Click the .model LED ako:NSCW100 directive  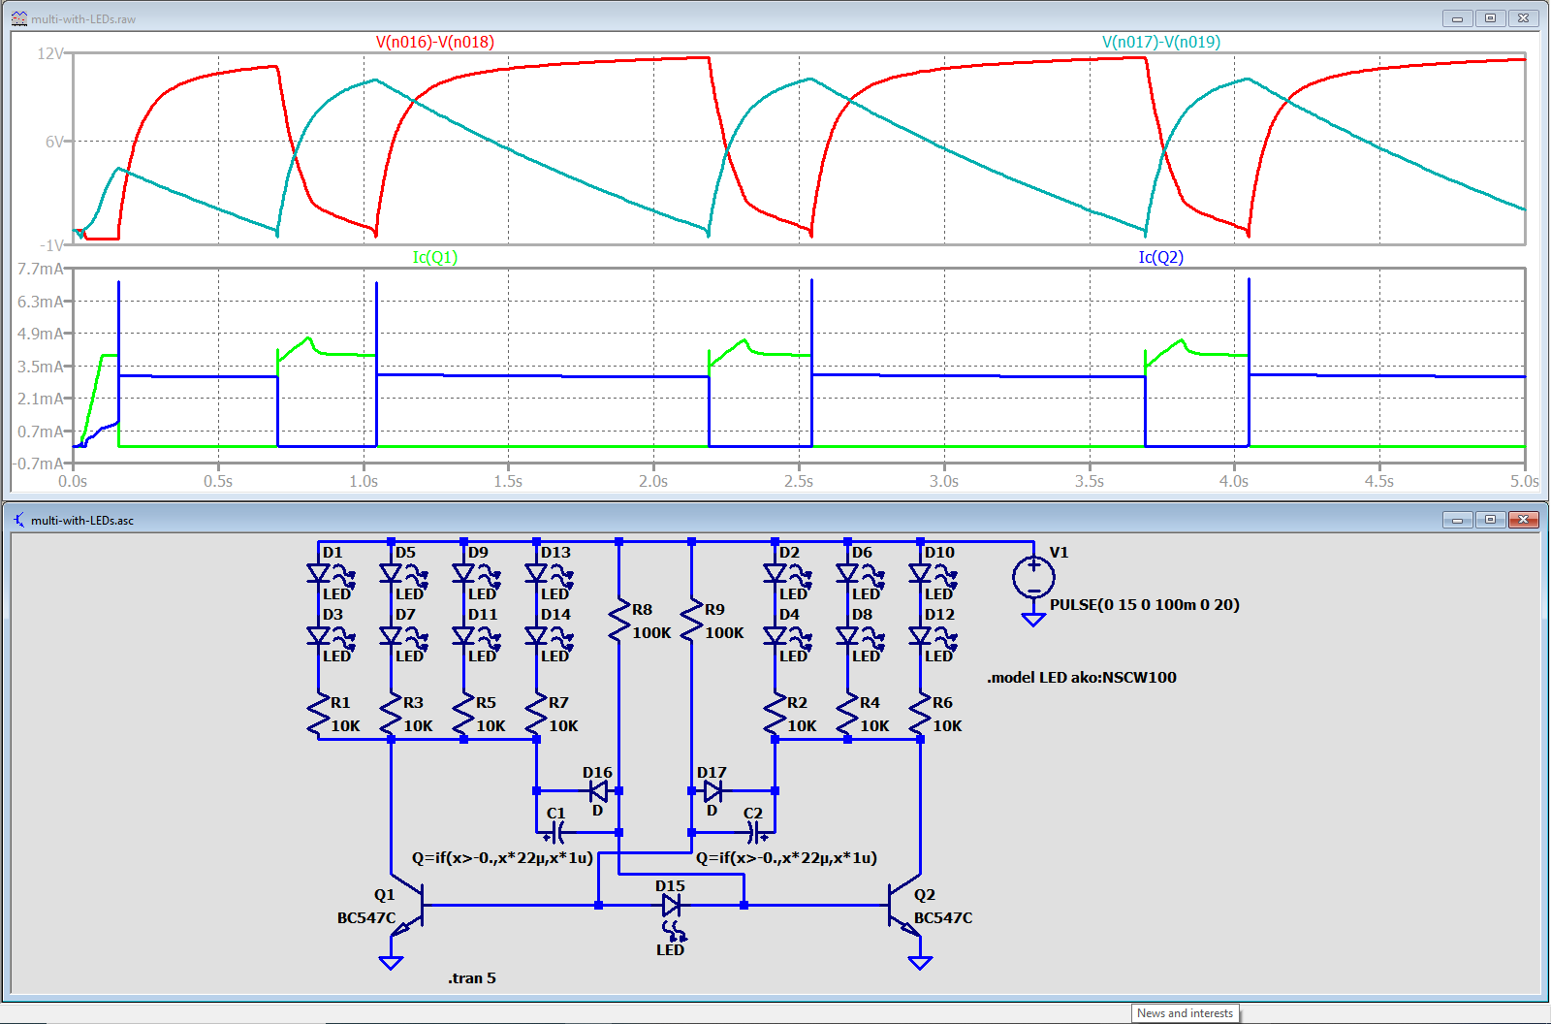coord(1082,677)
